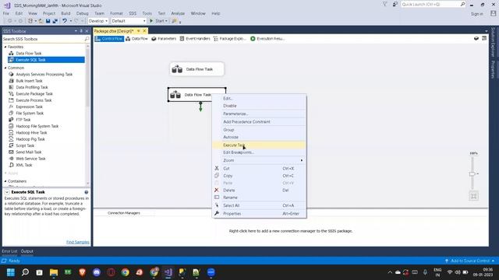The image size is (499, 280).
Task: Click the Web Service Task icon
Action: (x=11, y=159)
